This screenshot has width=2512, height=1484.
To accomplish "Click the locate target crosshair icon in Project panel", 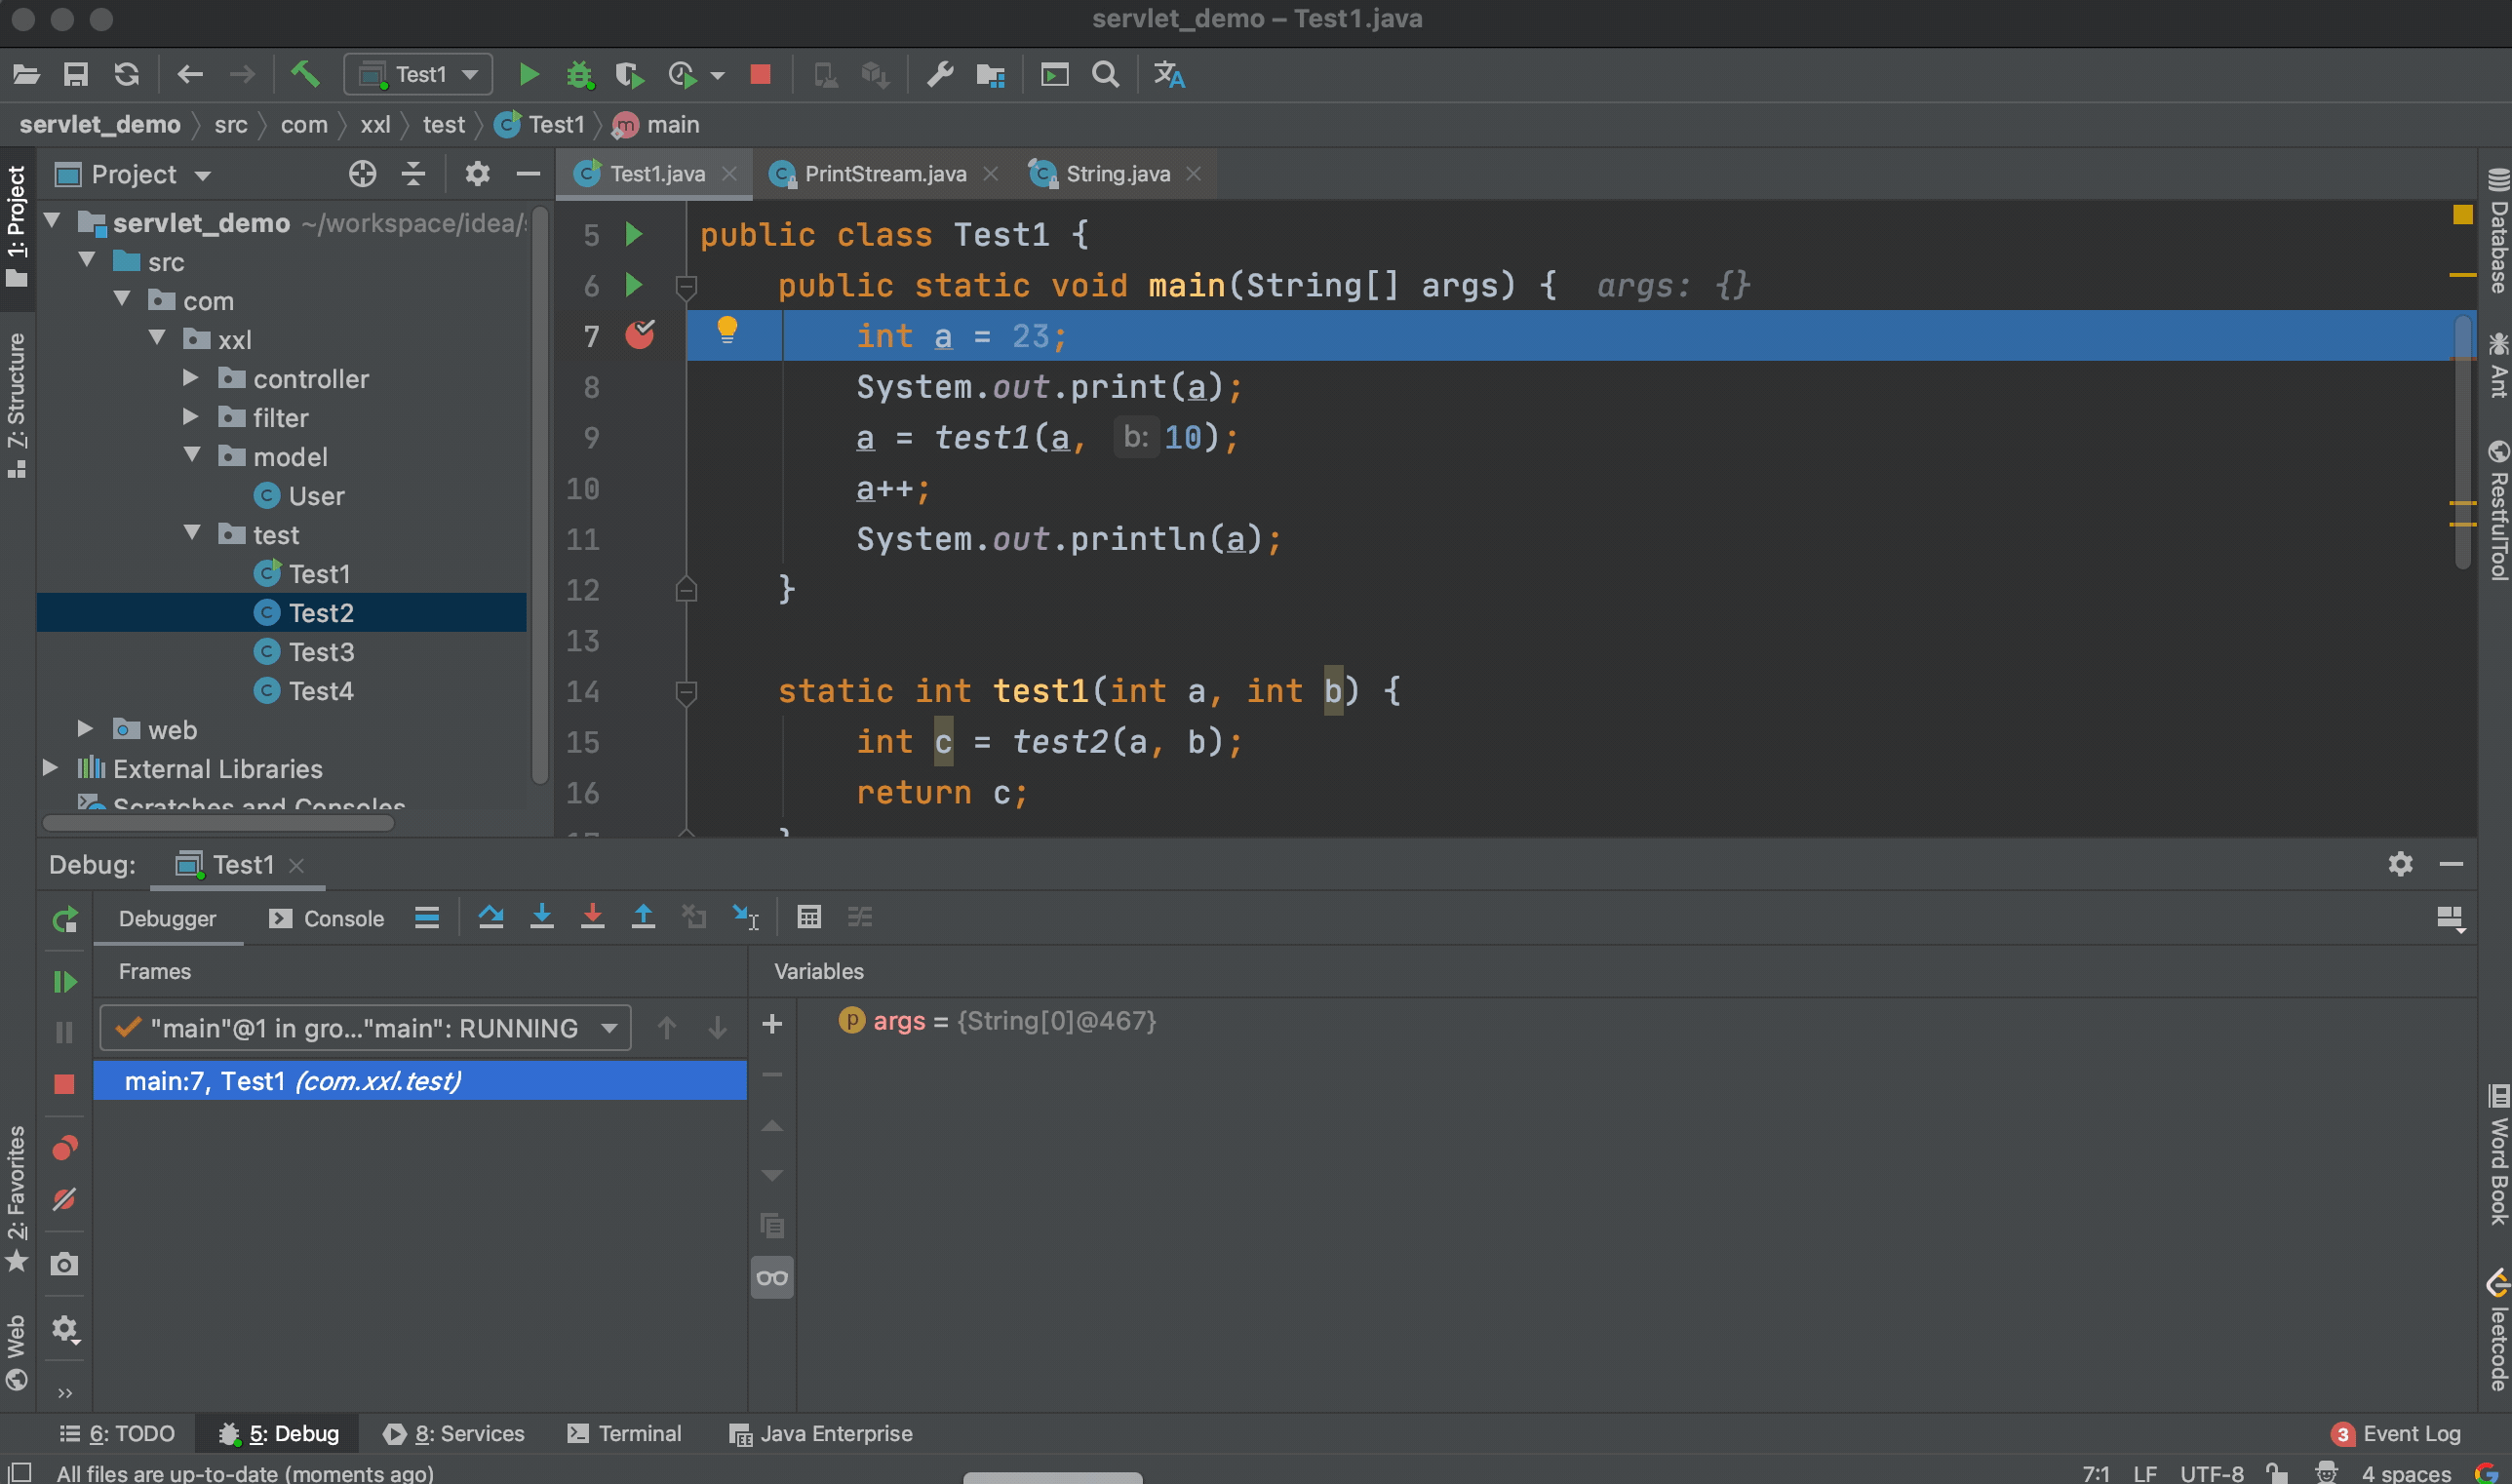I will [x=362, y=175].
